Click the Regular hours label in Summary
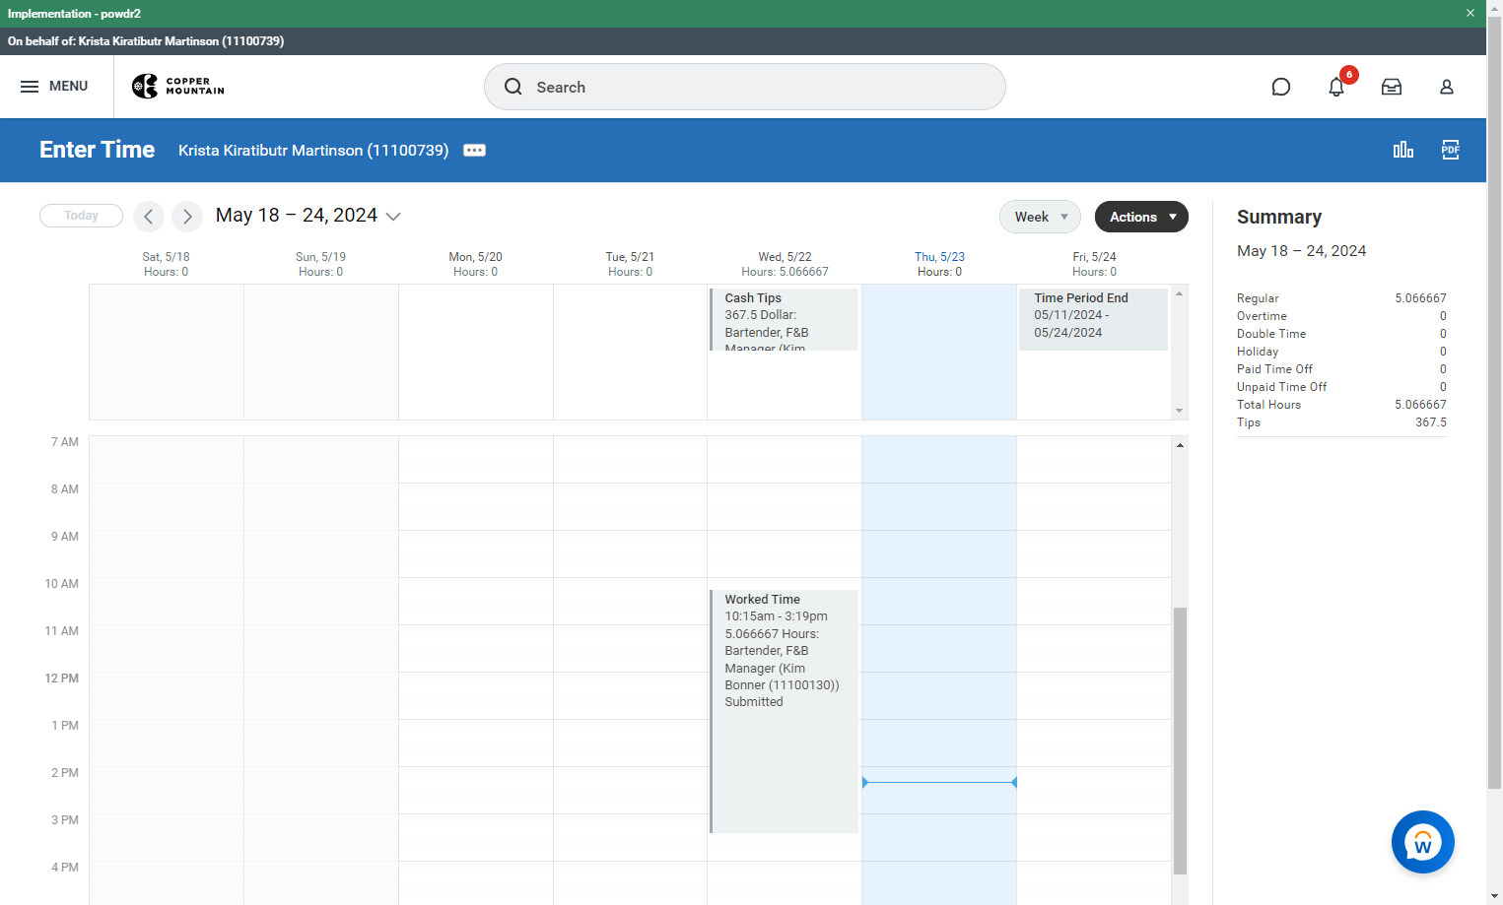 [1258, 298]
